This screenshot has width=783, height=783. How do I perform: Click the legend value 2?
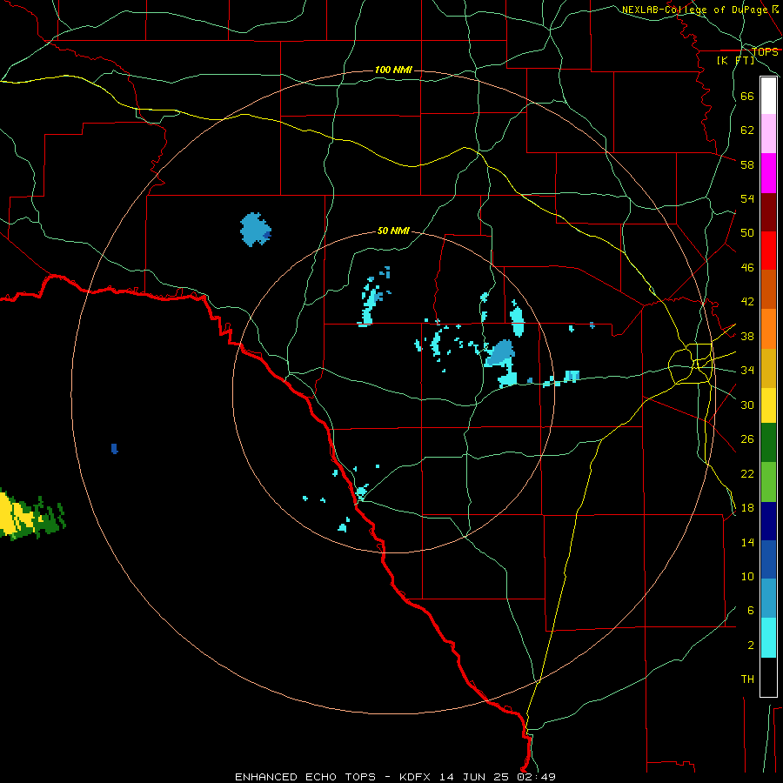pos(750,646)
